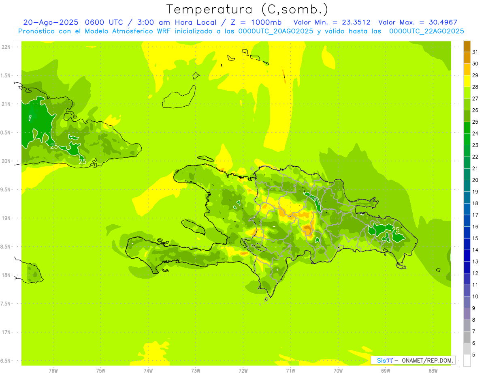Pick the blue legend swatch between 16 and 17

click(467, 221)
